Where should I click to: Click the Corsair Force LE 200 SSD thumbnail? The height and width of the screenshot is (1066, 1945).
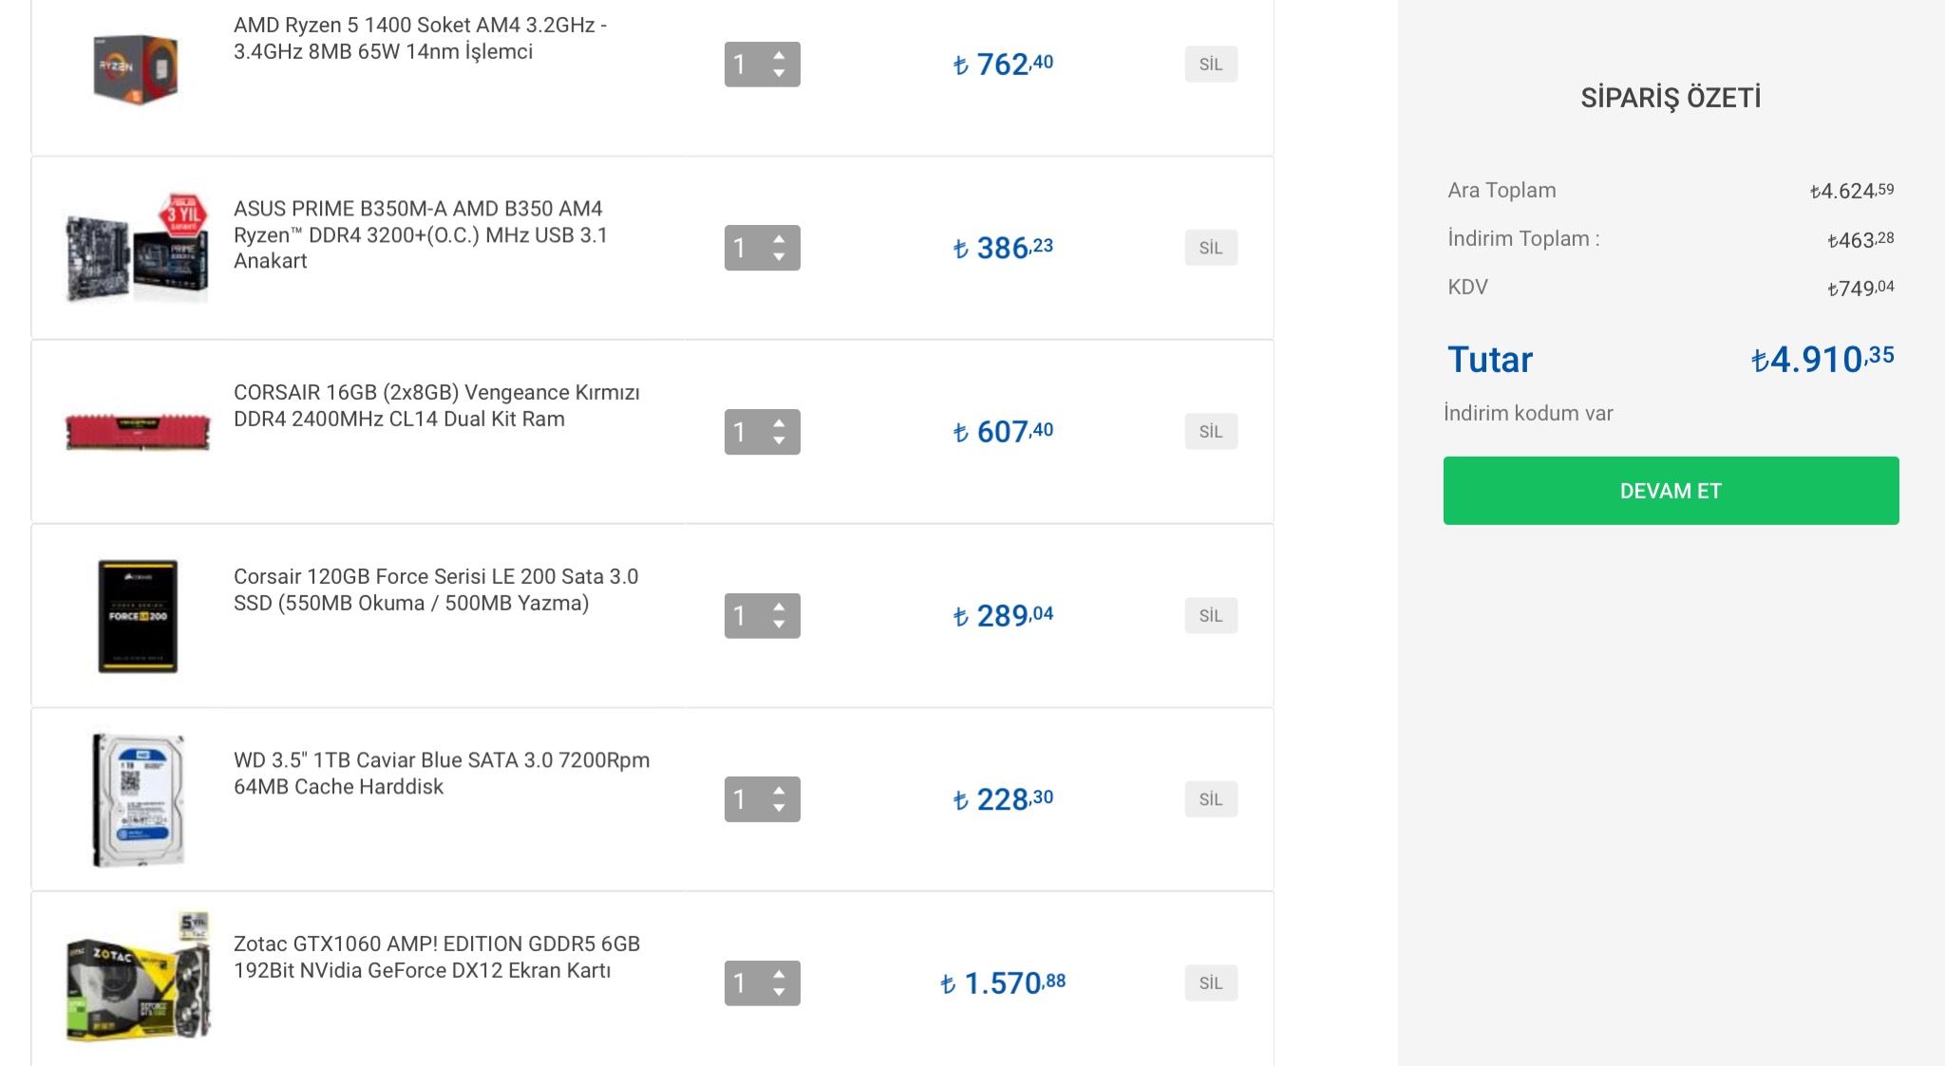[x=138, y=616]
